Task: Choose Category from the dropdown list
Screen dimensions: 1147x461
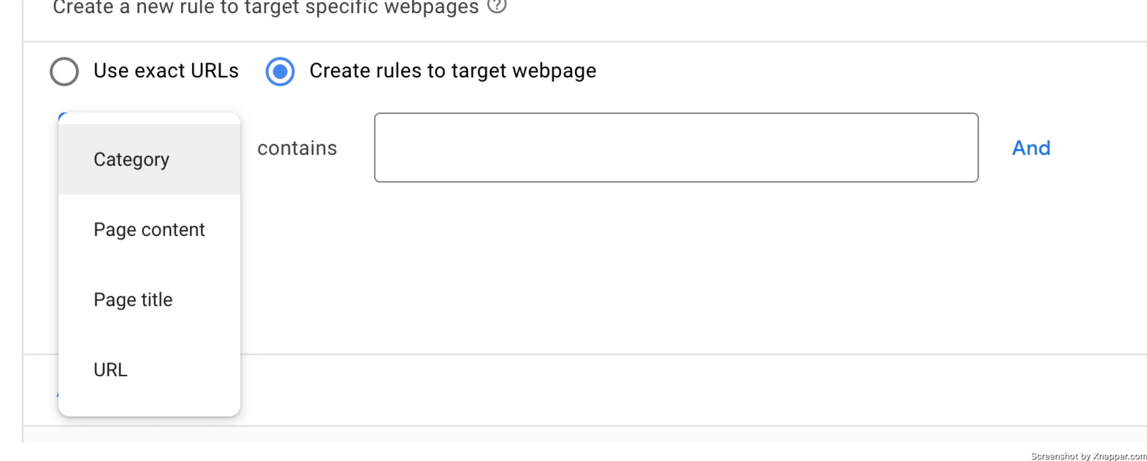Action: [149, 159]
